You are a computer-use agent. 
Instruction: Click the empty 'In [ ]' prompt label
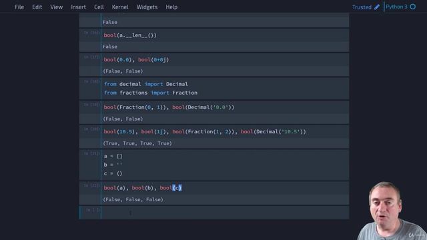pos(93,210)
